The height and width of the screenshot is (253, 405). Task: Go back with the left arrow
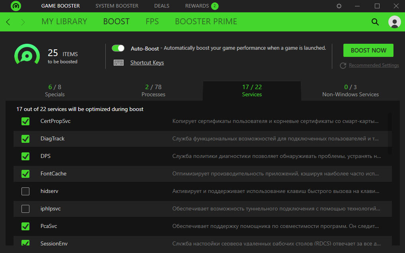coord(8,22)
